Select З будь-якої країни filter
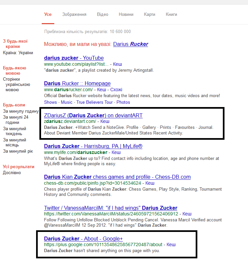248x261 pixels. [x=15, y=44]
